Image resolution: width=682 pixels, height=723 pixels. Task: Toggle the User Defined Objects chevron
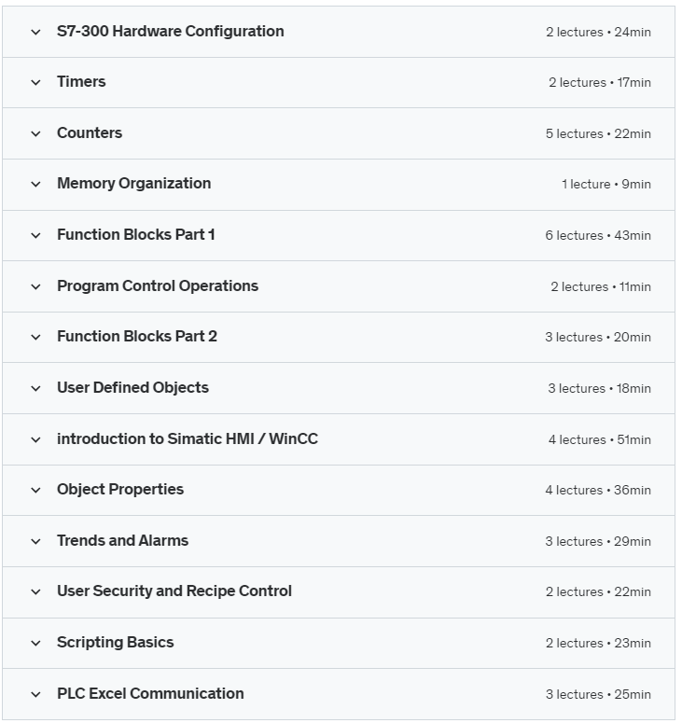pos(35,388)
